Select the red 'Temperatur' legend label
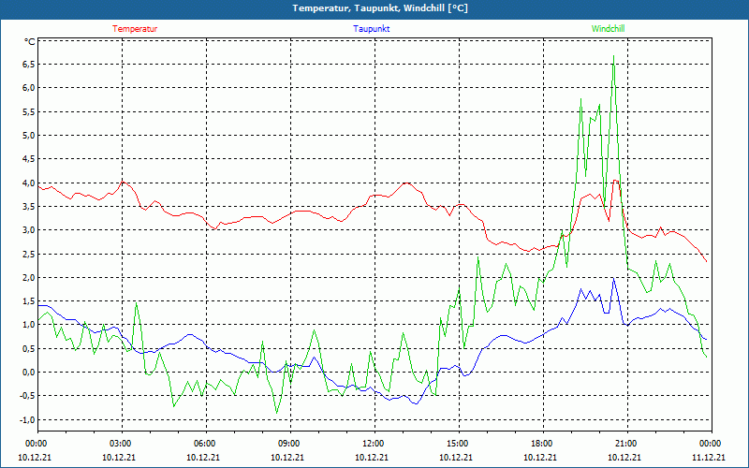The height and width of the screenshot is (468, 749). pos(135,29)
